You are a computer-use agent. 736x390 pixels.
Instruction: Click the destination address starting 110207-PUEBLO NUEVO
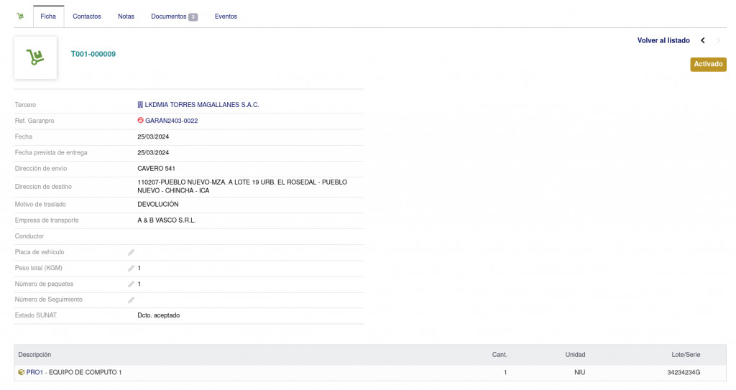click(242, 186)
